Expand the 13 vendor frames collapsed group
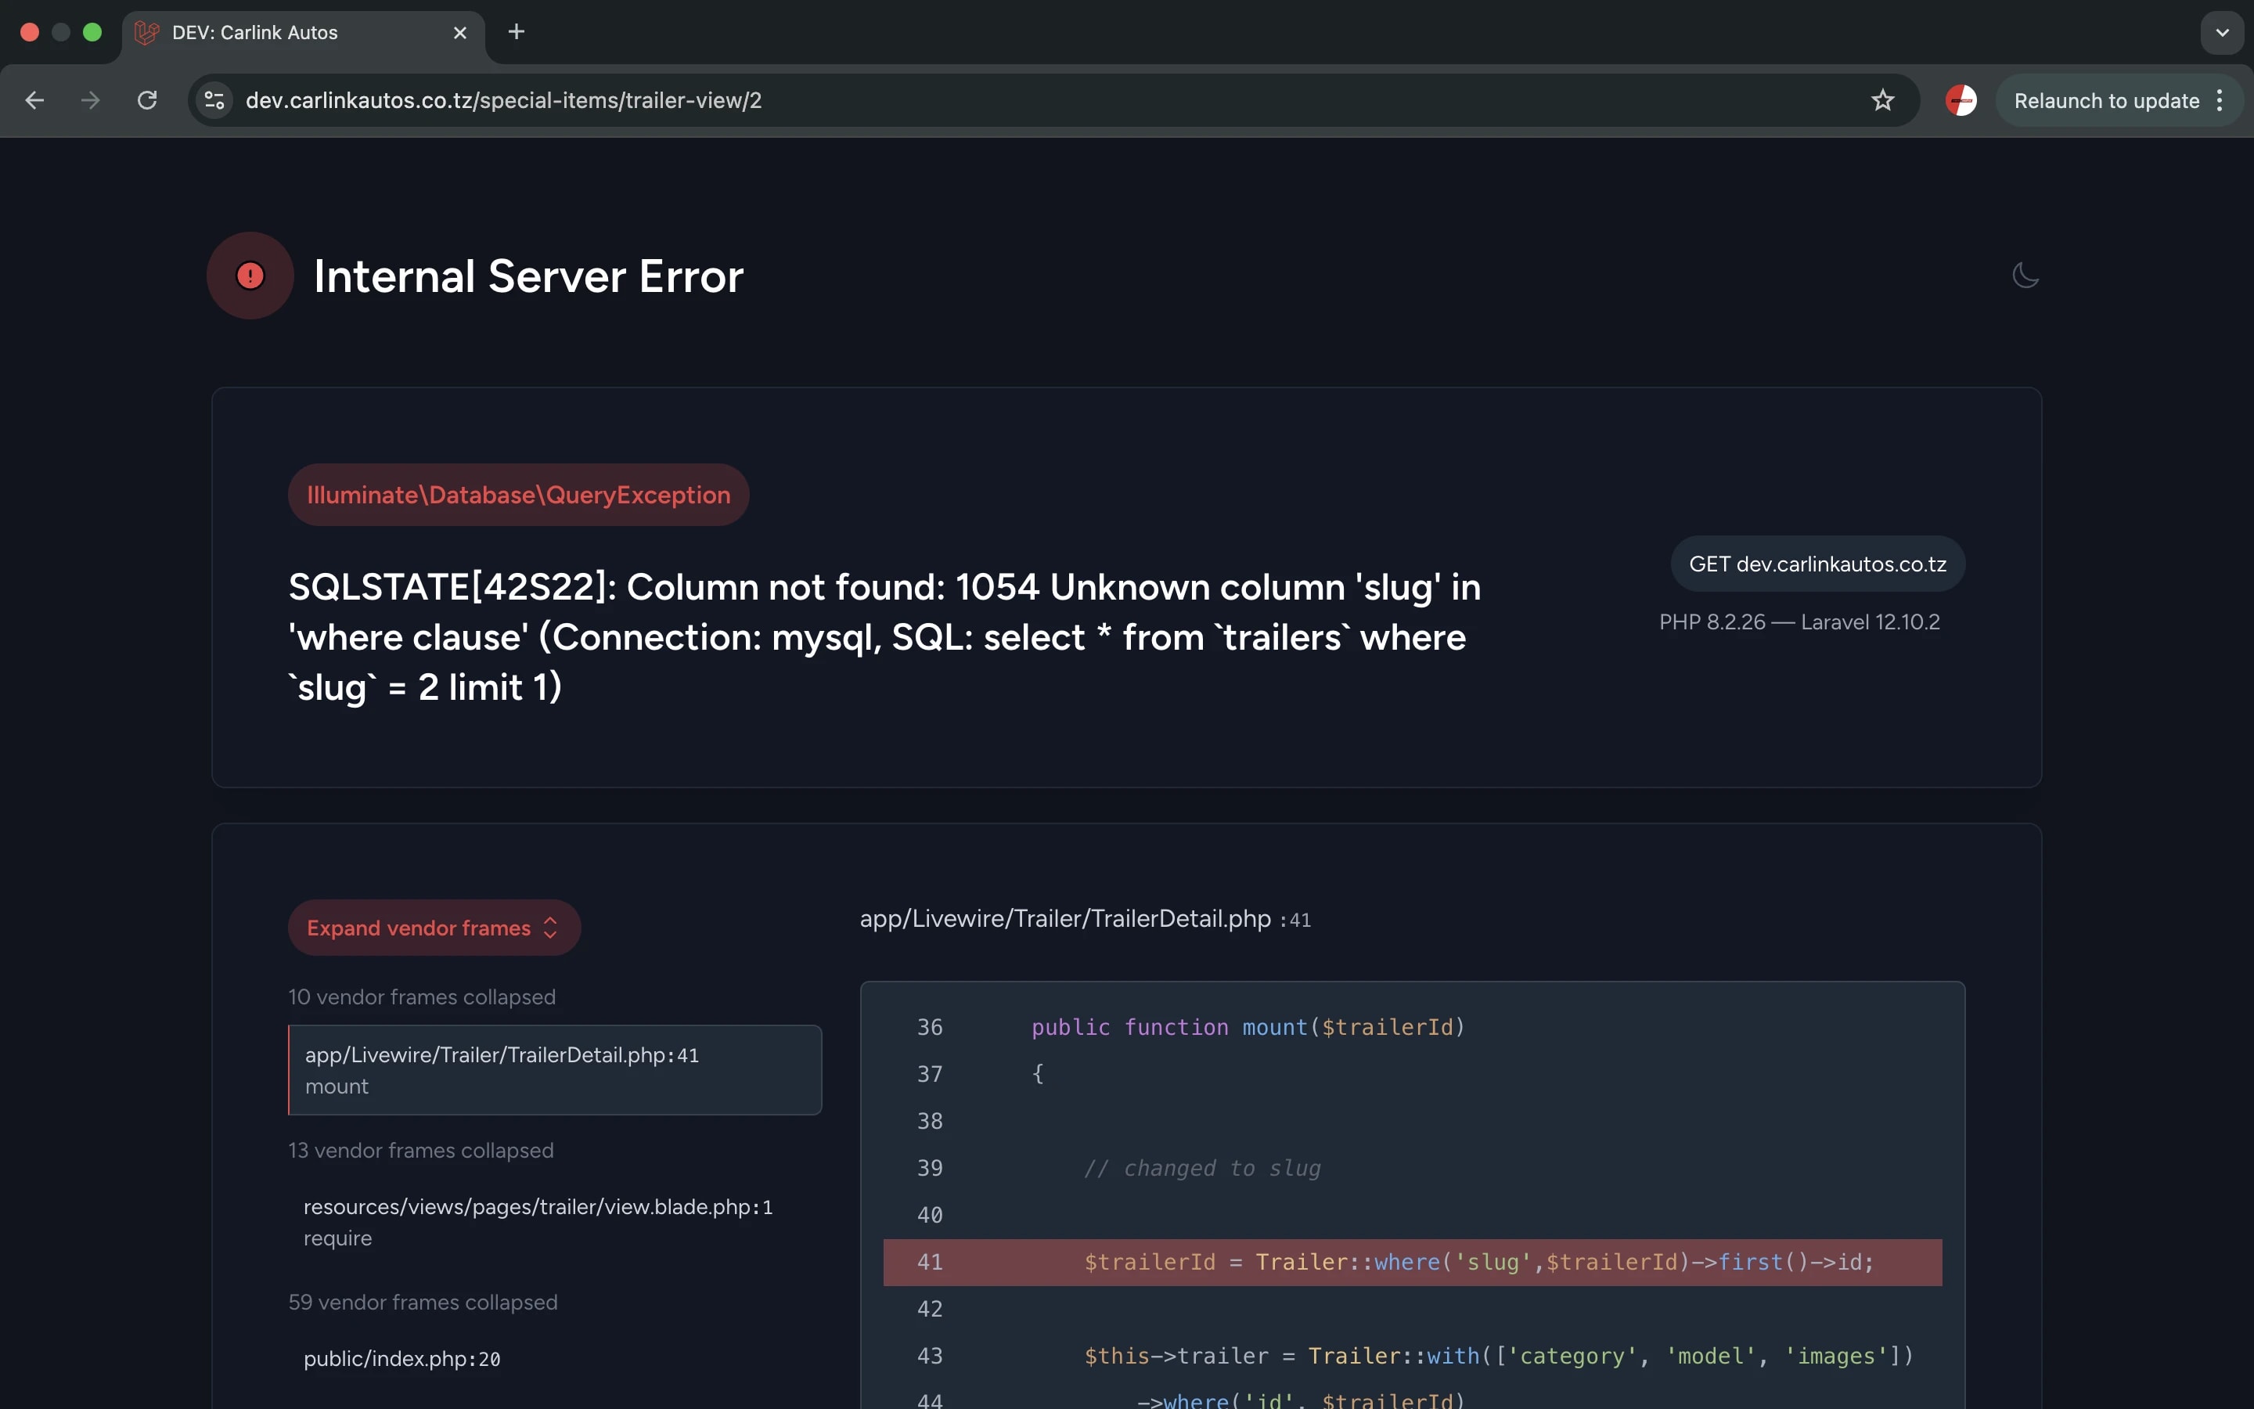Viewport: 2254px width, 1409px height. click(x=421, y=1150)
